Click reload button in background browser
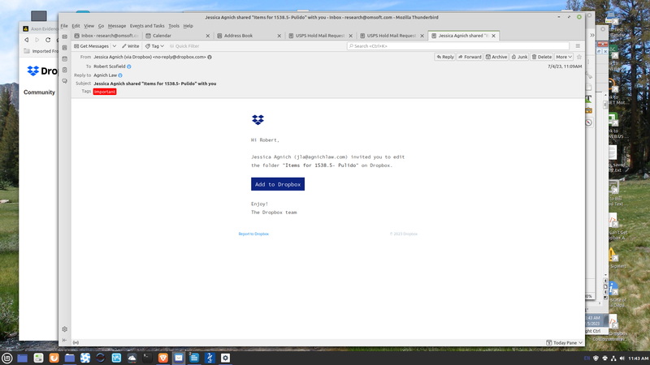 pos(48,40)
